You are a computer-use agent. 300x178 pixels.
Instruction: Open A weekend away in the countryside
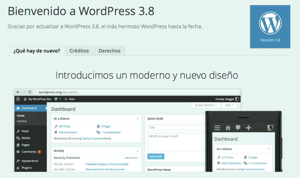107,164
